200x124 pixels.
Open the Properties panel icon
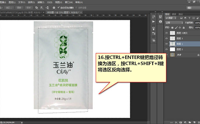click(x=161, y=17)
